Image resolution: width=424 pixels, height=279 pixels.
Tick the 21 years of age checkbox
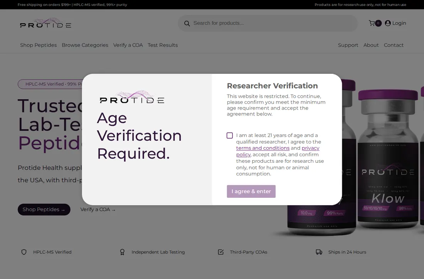coord(230,135)
